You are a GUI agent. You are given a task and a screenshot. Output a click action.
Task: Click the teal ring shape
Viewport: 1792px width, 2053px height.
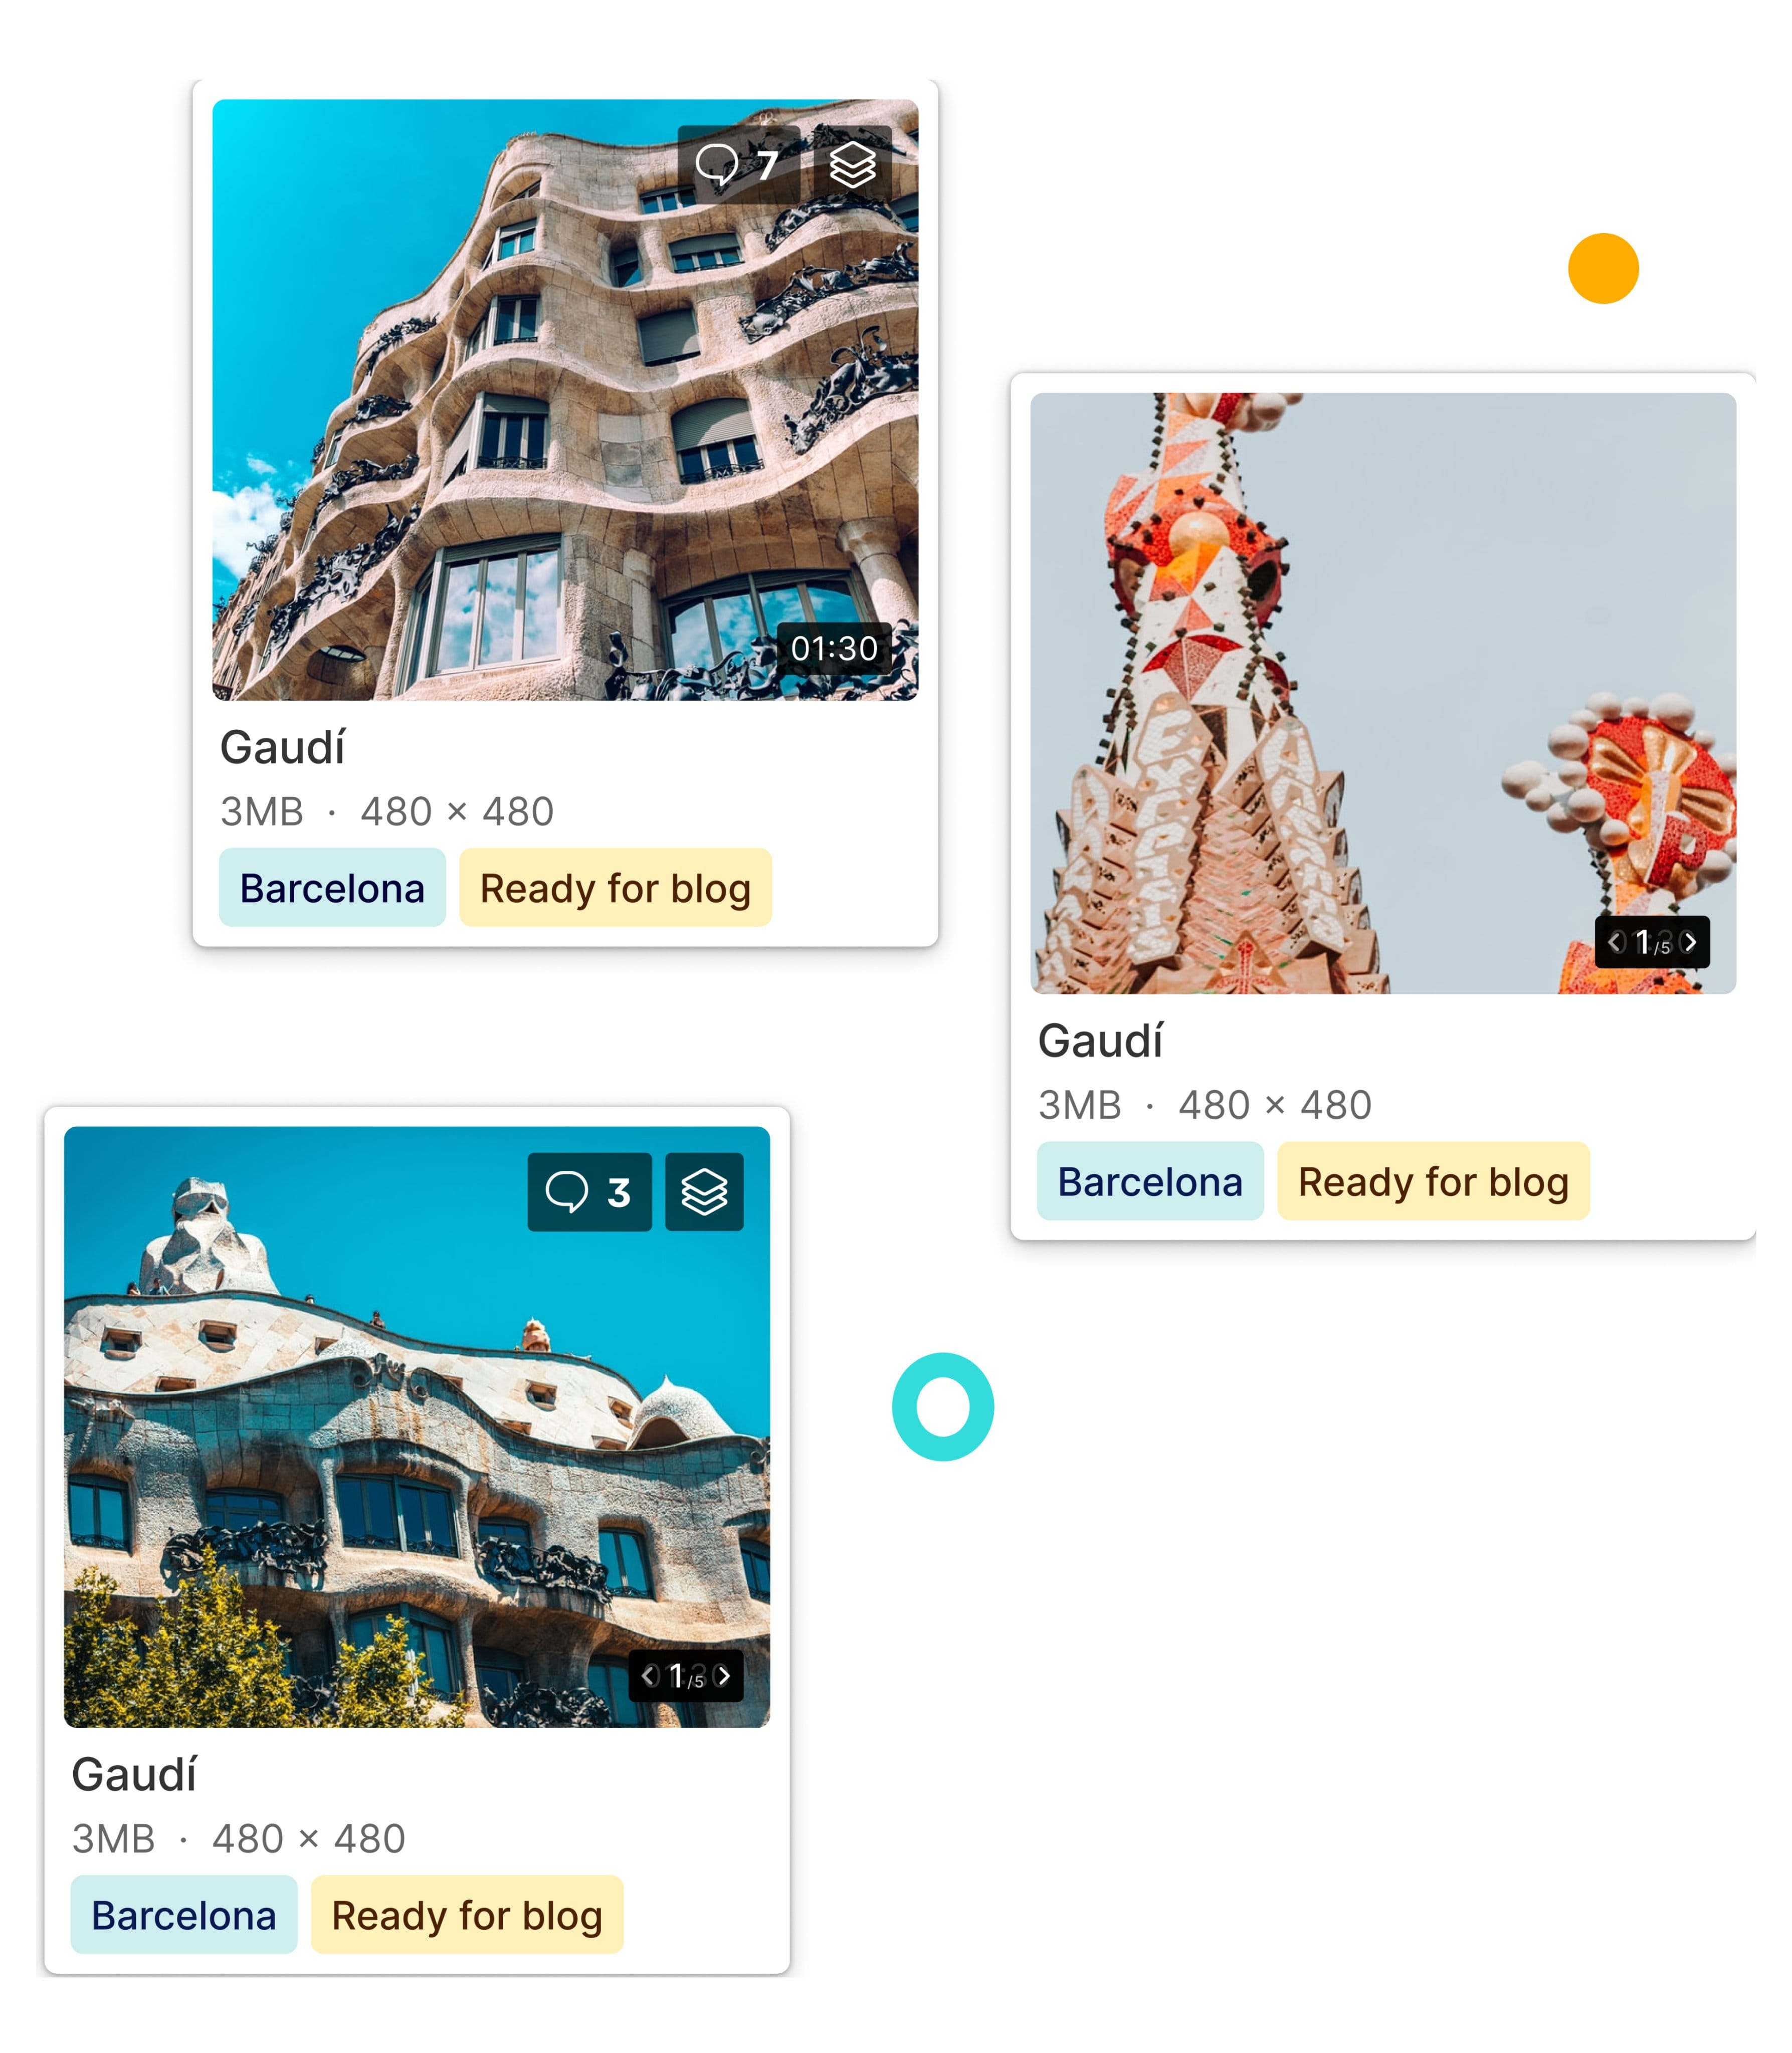943,1407
